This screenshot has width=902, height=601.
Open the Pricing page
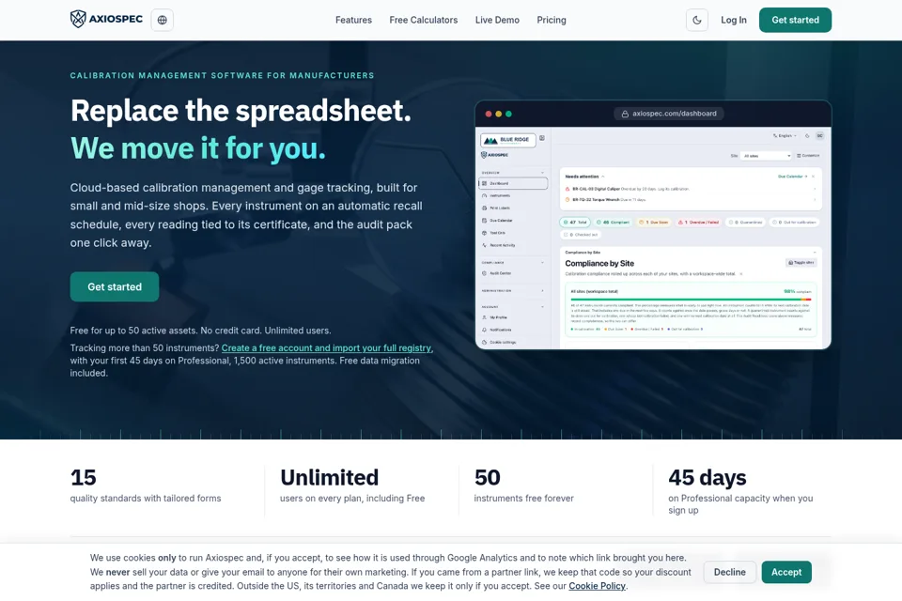pos(552,20)
